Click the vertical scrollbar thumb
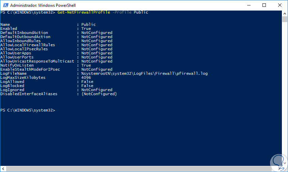This screenshot has height=172, width=288. [x=285, y=19]
